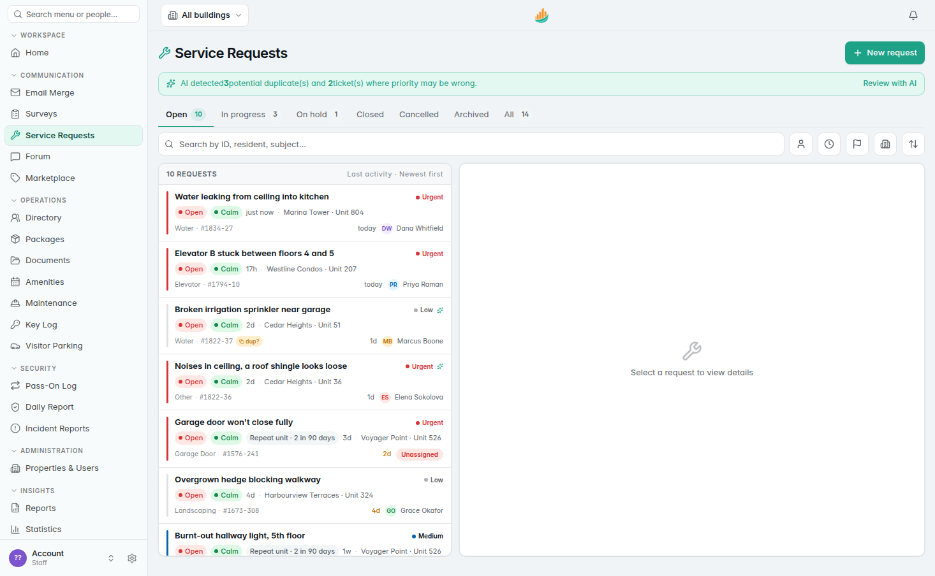Change sort order arrows icon
This screenshot has width=935, height=576.
tap(913, 144)
